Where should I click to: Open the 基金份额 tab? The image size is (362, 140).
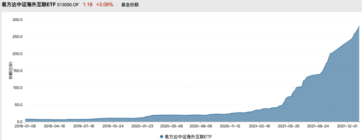pos(130,5)
